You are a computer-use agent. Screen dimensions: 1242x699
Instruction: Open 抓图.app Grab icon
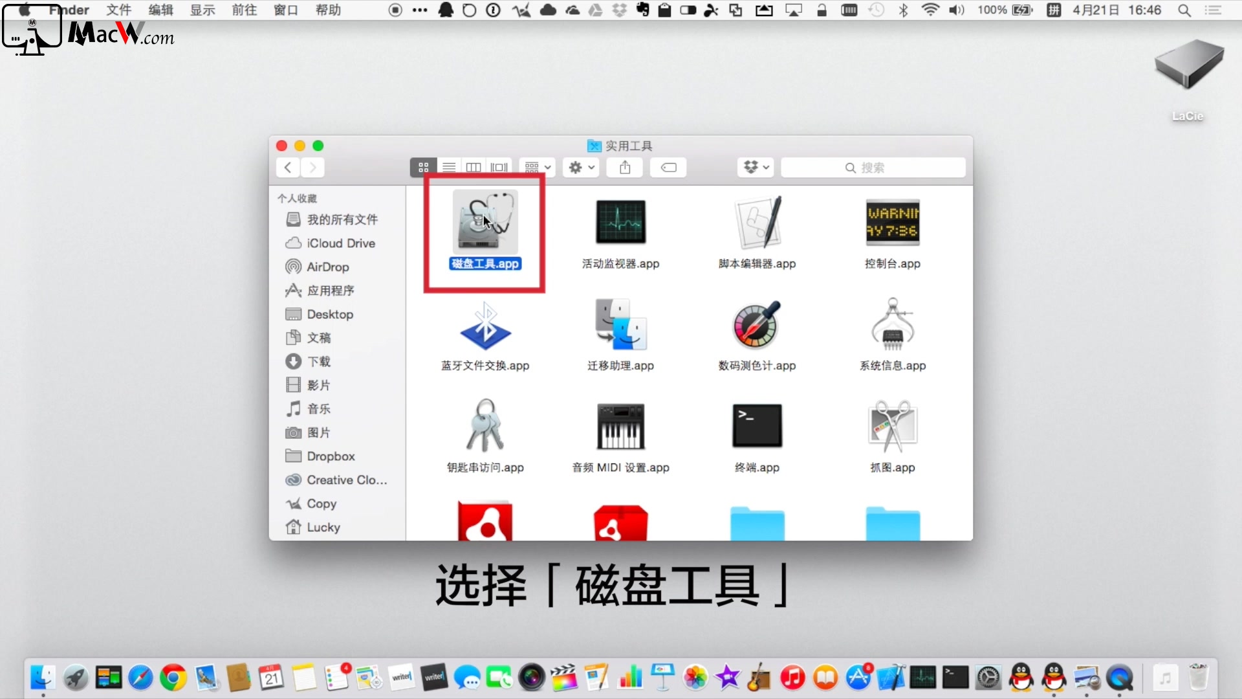click(893, 426)
